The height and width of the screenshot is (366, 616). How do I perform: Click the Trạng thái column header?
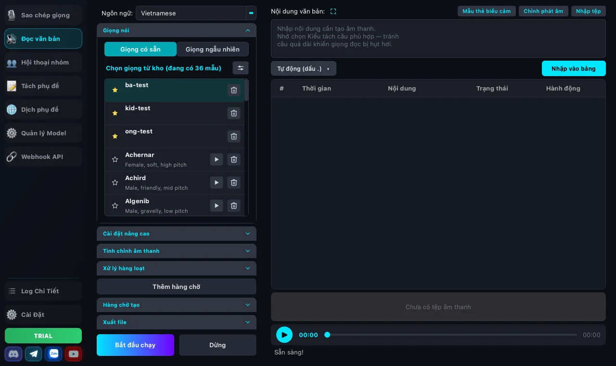pyautogui.click(x=492, y=88)
